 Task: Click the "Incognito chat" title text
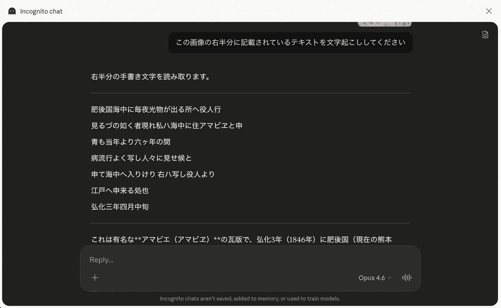(x=41, y=11)
